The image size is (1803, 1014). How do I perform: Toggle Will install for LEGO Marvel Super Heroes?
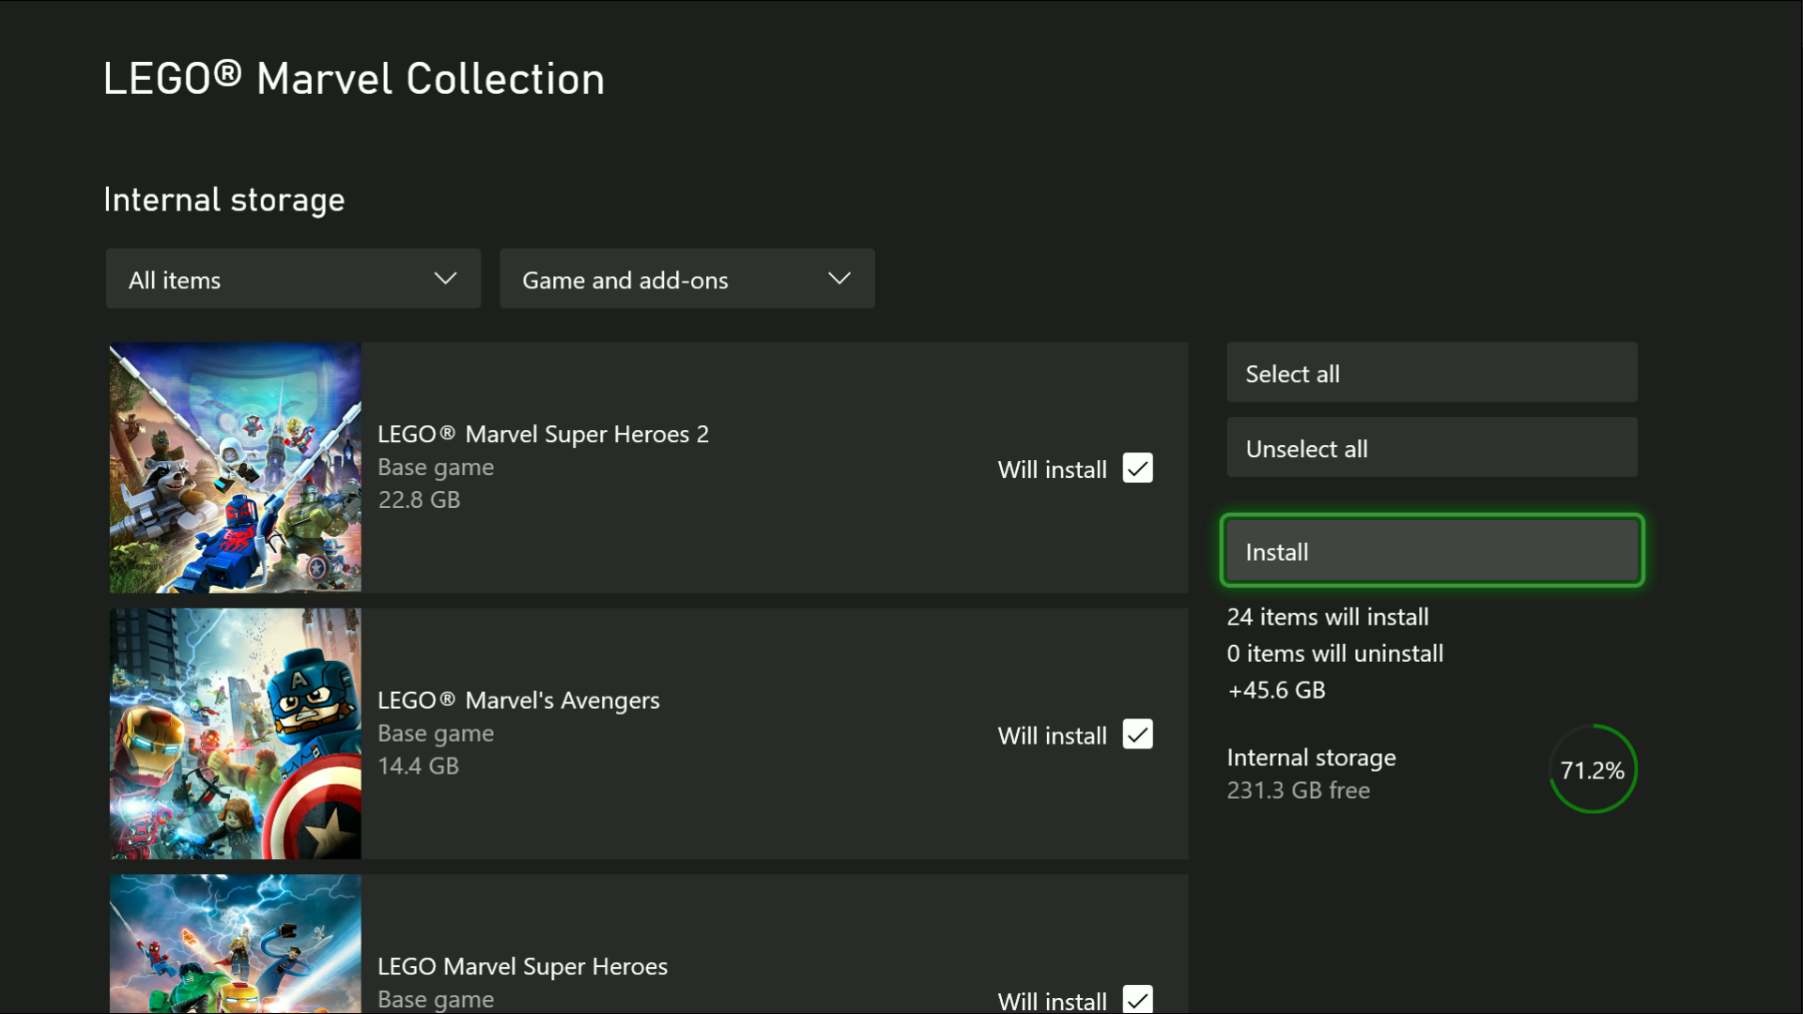click(x=1136, y=1000)
